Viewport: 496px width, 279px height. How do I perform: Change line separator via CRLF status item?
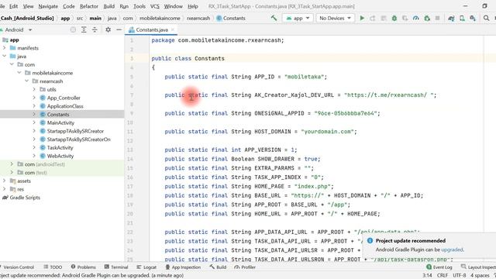coord(443,276)
